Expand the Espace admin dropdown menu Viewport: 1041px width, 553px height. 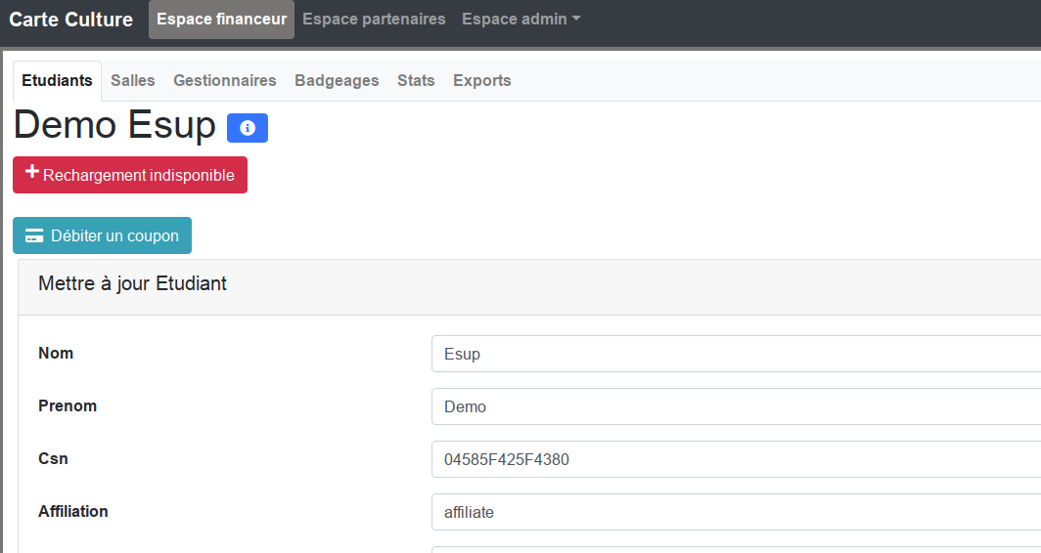click(520, 20)
